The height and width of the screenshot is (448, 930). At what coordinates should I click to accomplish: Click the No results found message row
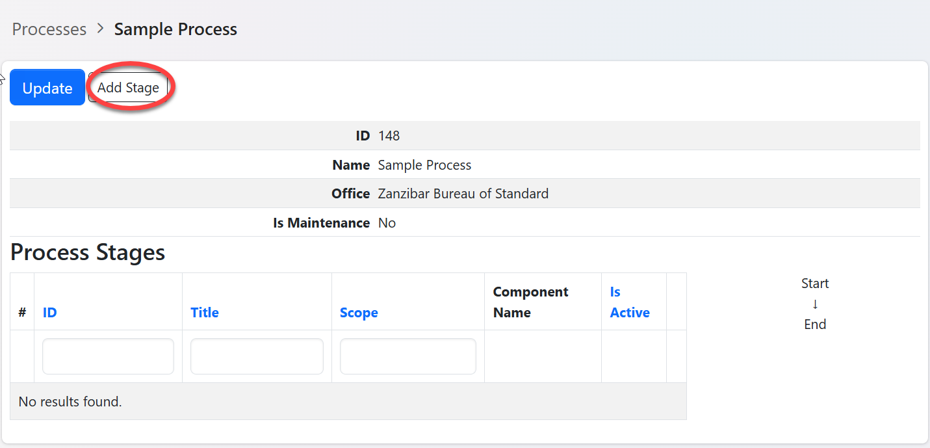(70, 402)
